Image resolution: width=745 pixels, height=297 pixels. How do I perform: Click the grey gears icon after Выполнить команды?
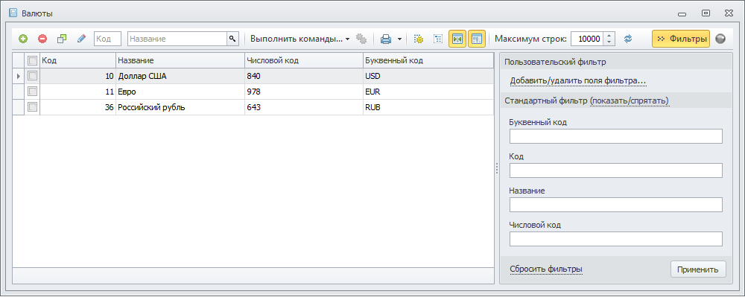click(361, 39)
